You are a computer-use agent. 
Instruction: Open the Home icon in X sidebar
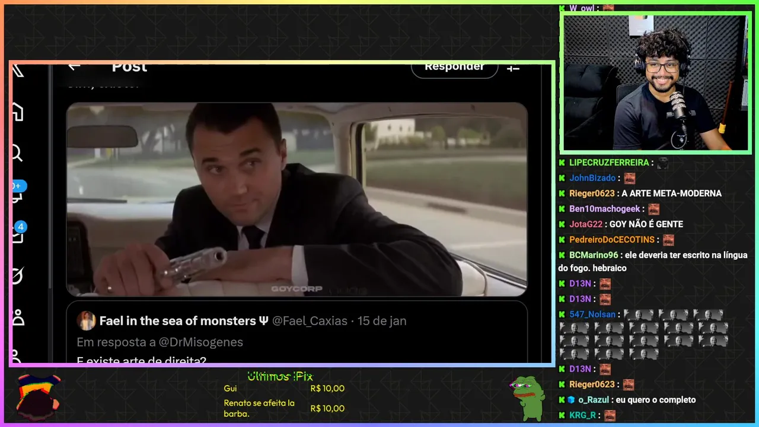(18, 111)
